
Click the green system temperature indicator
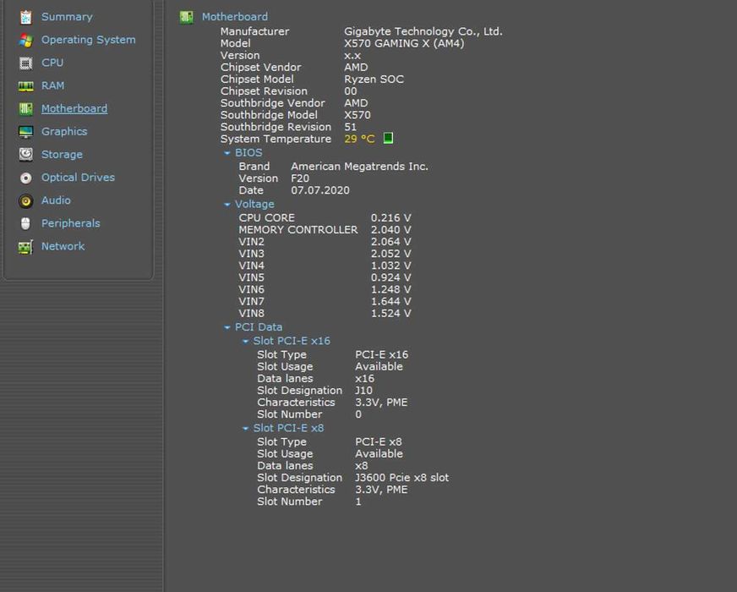click(x=388, y=138)
